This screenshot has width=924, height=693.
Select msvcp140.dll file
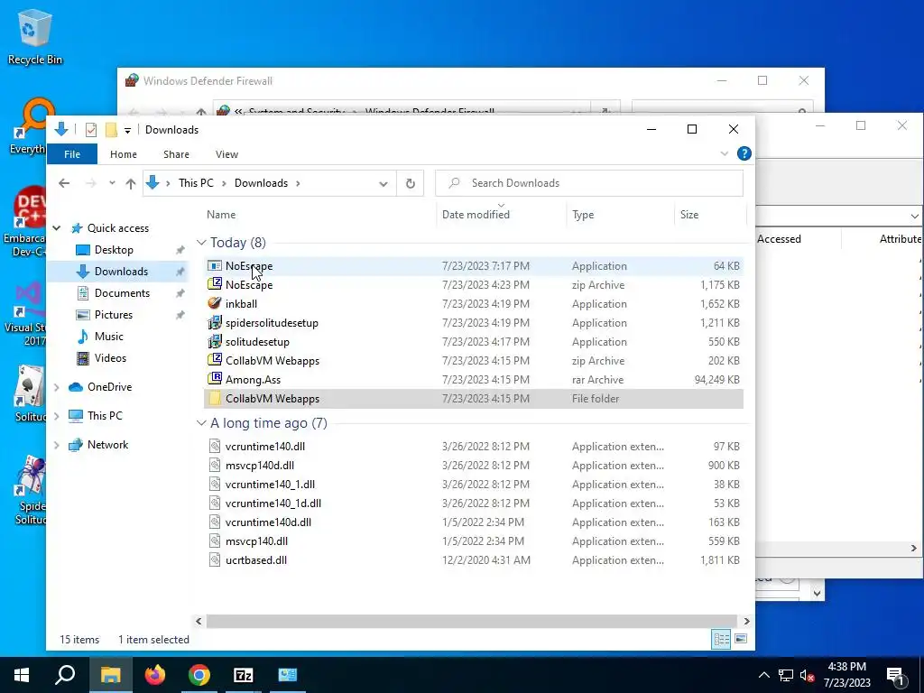(256, 541)
